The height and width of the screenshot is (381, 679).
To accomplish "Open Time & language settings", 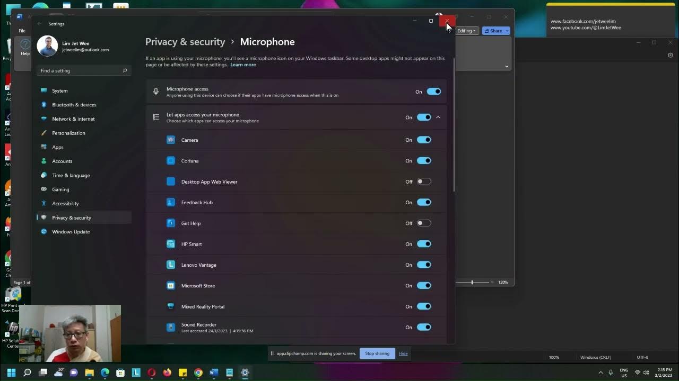I will coord(84,175).
